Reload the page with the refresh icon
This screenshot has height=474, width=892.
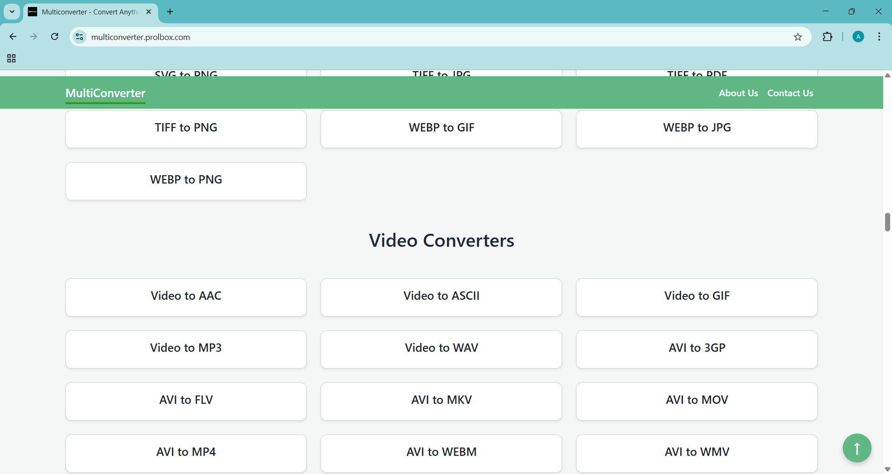coord(55,37)
